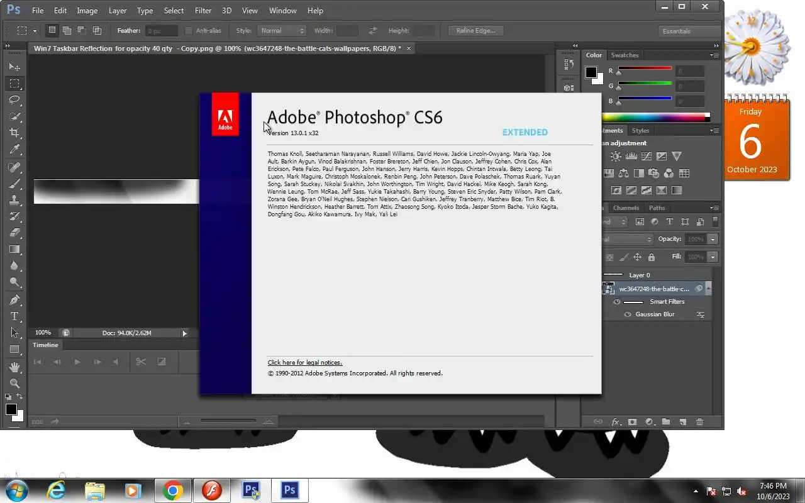
Task: Select the Clone Stamp tool
Action: [x=14, y=200]
